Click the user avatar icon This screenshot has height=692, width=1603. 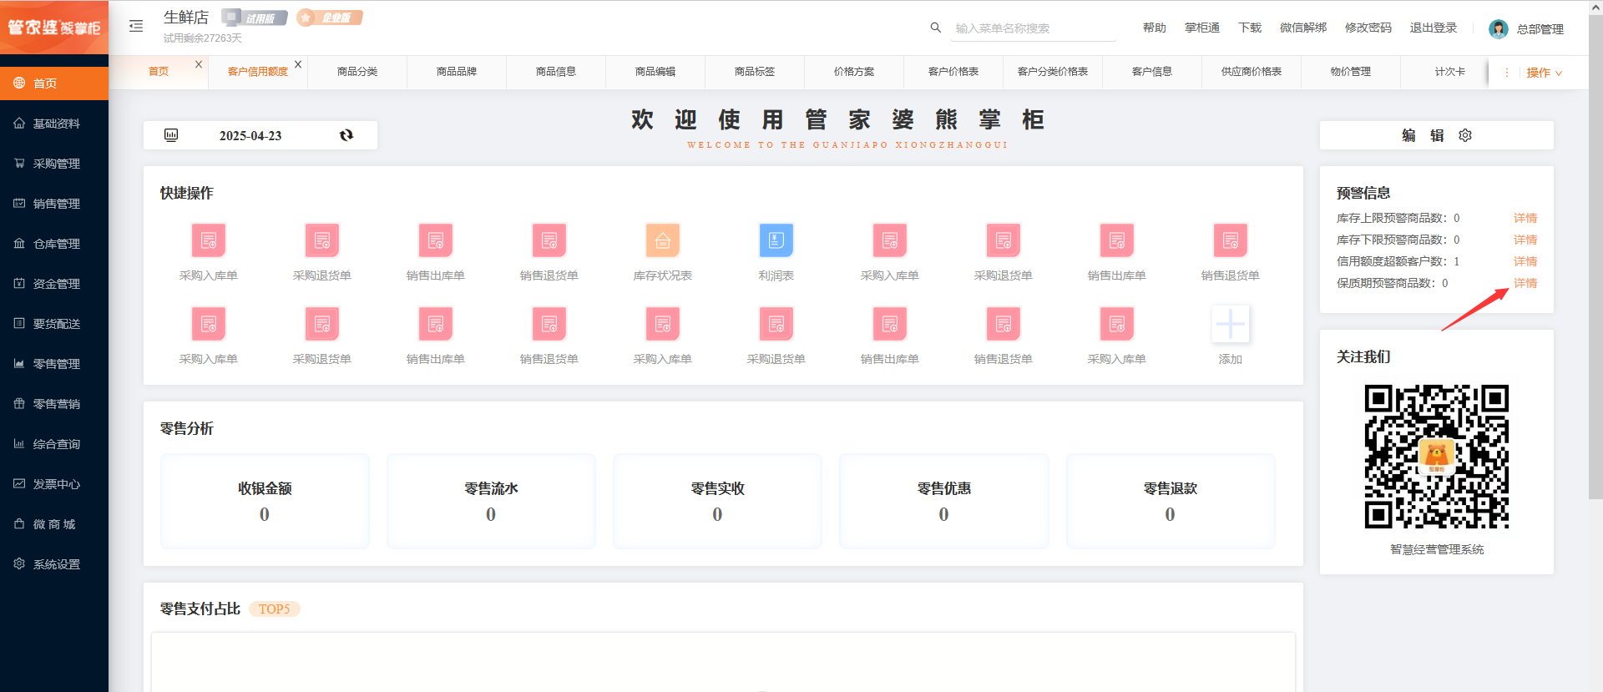pyautogui.click(x=1499, y=29)
